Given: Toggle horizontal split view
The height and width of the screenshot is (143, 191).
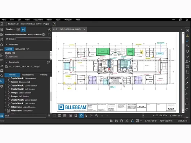Looking at the screenshot, I should click(65, 116).
